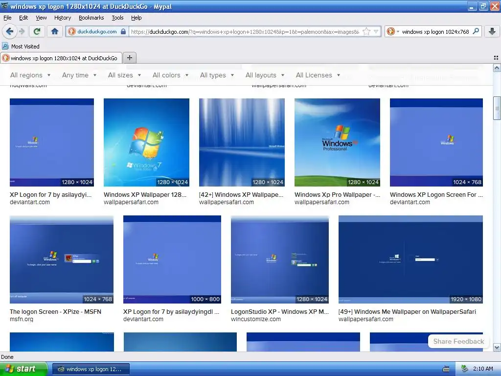Screen dimensions: 501x376
Task: Open the LogonStudio XP thumbnail image
Action: pos(279,259)
